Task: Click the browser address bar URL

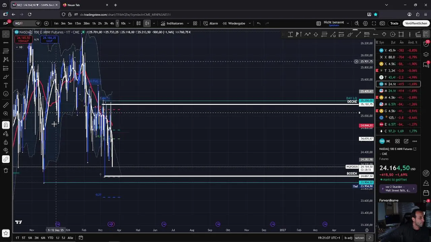Action: coord(125,14)
